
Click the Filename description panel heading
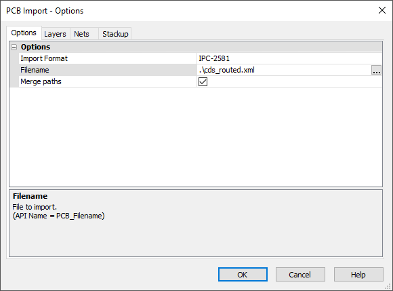(x=30, y=196)
